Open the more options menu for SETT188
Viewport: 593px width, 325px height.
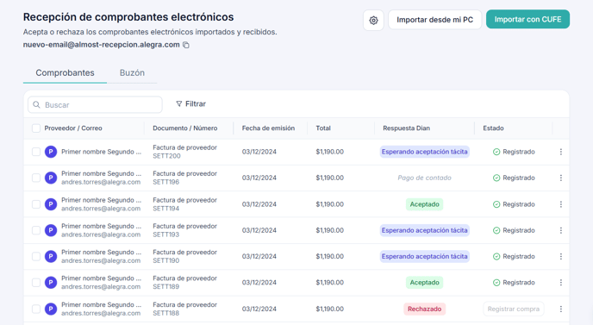[x=561, y=309]
